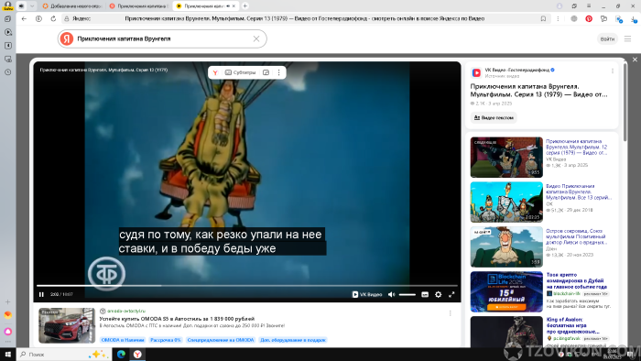Viewport: 641px width, 361px height.
Task: Pause the video playback
Action: [x=41, y=294]
